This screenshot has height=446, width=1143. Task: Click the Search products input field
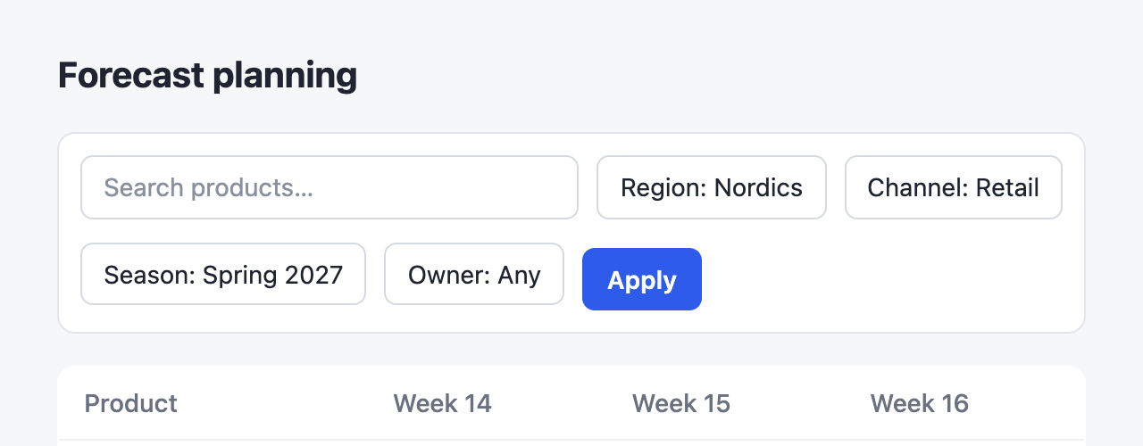330,187
